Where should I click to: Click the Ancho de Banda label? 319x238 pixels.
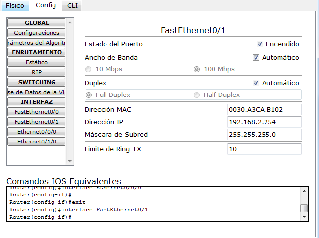point(111,58)
